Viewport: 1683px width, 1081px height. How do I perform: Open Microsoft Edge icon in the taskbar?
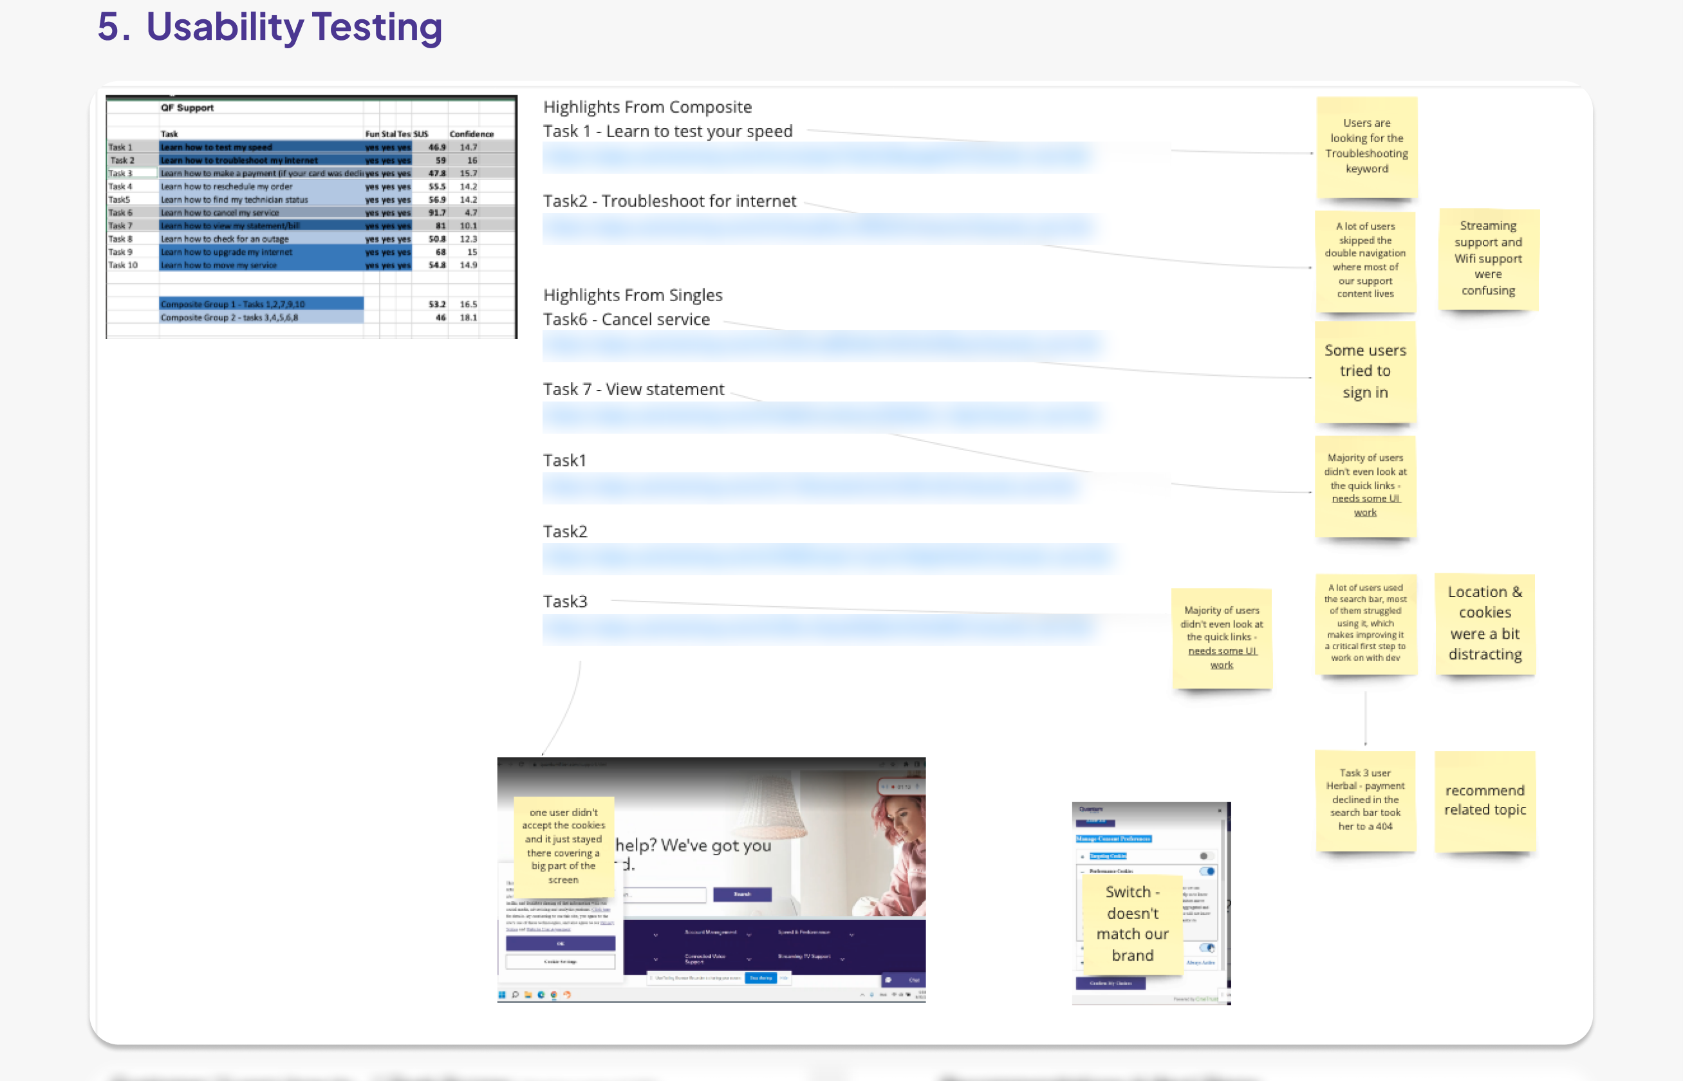(541, 995)
